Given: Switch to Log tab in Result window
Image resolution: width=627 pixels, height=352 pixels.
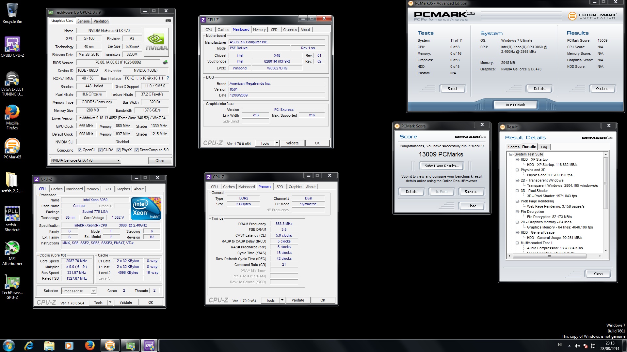Looking at the screenshot, I should click(x=544, y=147).
